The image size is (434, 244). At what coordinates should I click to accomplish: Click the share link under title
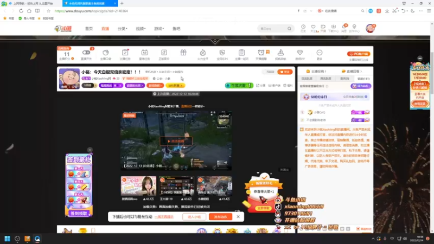pos(261,86)
